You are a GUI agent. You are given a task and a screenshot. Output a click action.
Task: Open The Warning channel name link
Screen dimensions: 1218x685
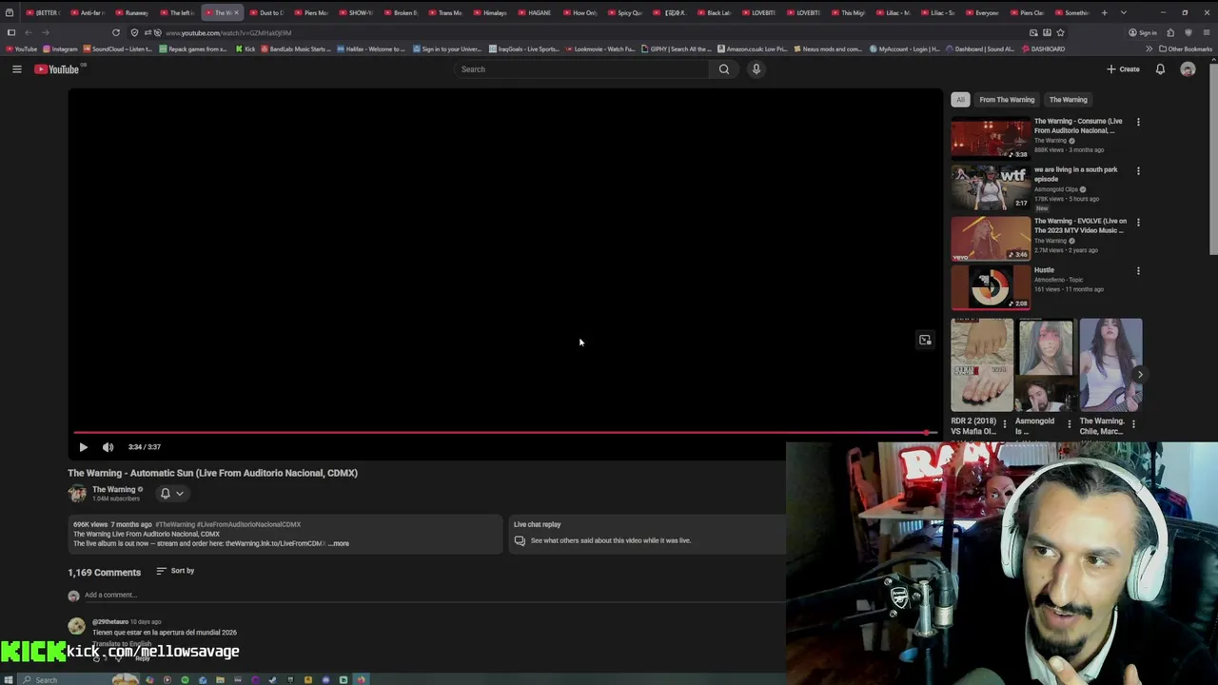point(114,489)
